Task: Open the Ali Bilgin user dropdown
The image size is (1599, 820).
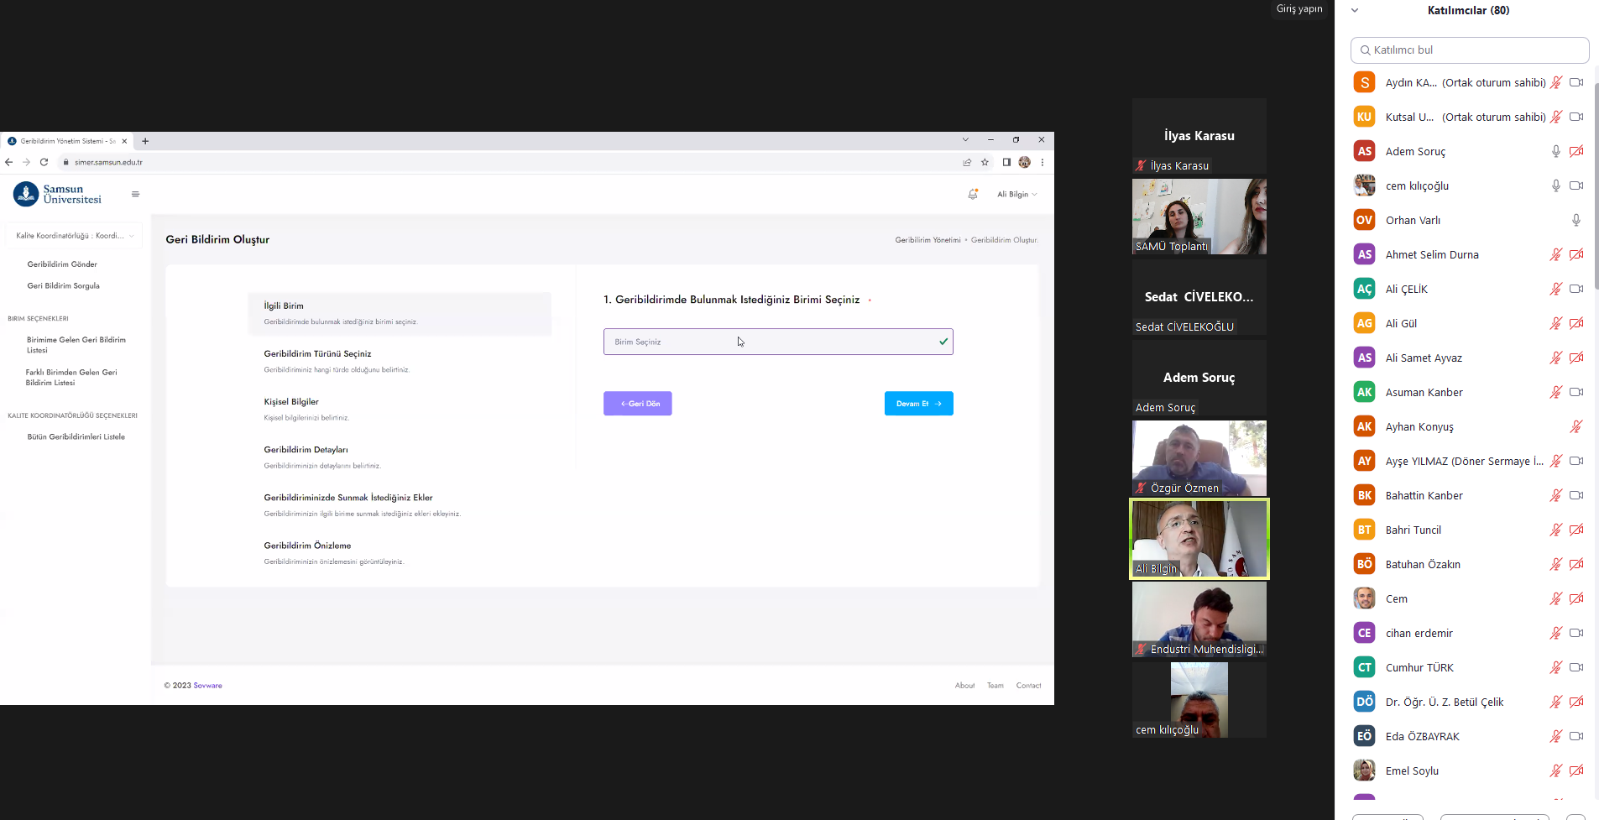Action: pyautogui.click(x=1016, y=194)
